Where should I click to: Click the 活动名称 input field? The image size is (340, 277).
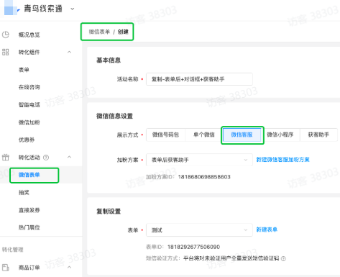[x=199, y=79]
